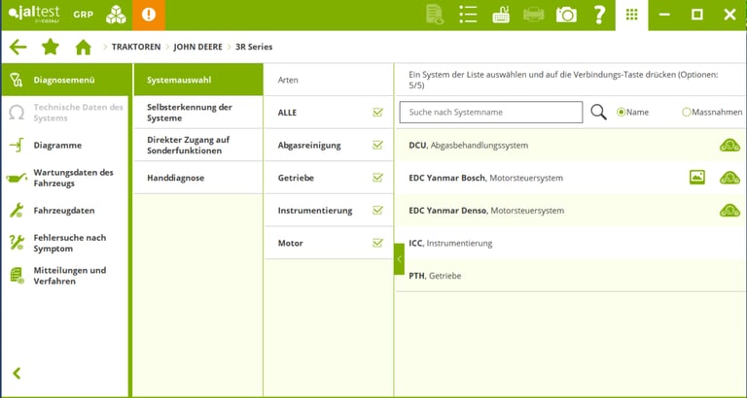747x398 pixels.
Task: Take a screenshot with the camera icon
Action: pos(566,15)
